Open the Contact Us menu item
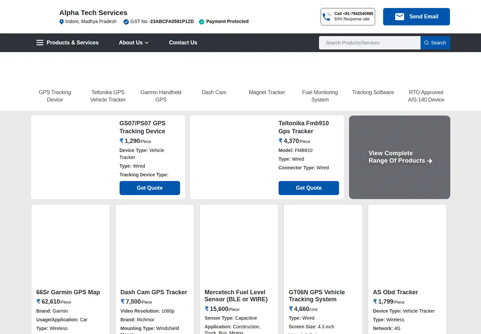 pyautogui.click(x=183, y=43)
